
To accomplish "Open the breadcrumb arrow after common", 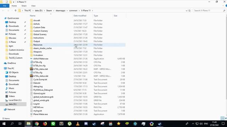I will pyautogui.click(x=79, y=11).
